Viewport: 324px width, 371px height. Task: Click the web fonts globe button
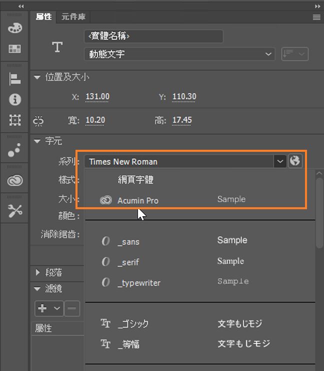pos(295,161)
